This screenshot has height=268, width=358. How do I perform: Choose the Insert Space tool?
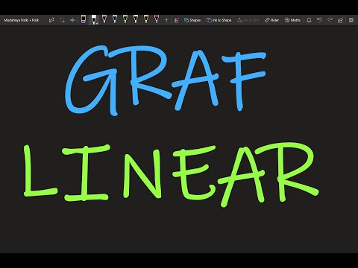[72, 20]
